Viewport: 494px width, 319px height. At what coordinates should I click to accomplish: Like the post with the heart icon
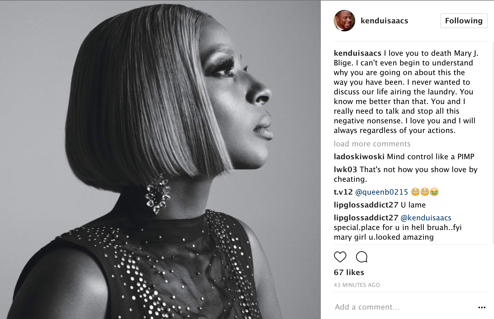(x=340, y=257)
